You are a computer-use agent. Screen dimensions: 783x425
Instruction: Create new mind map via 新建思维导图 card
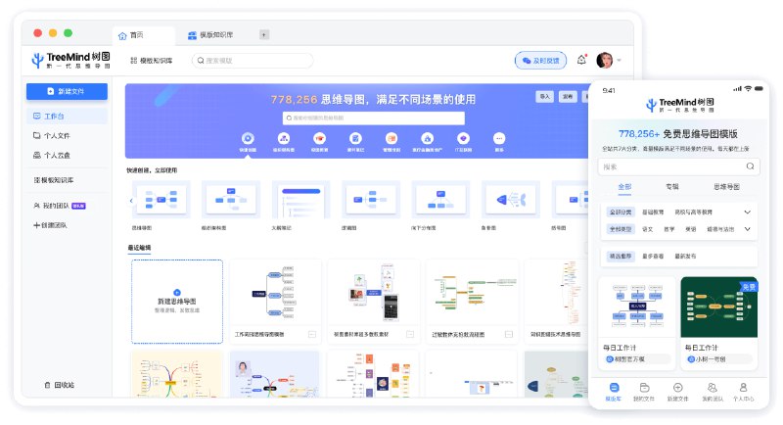pos(177,299)
